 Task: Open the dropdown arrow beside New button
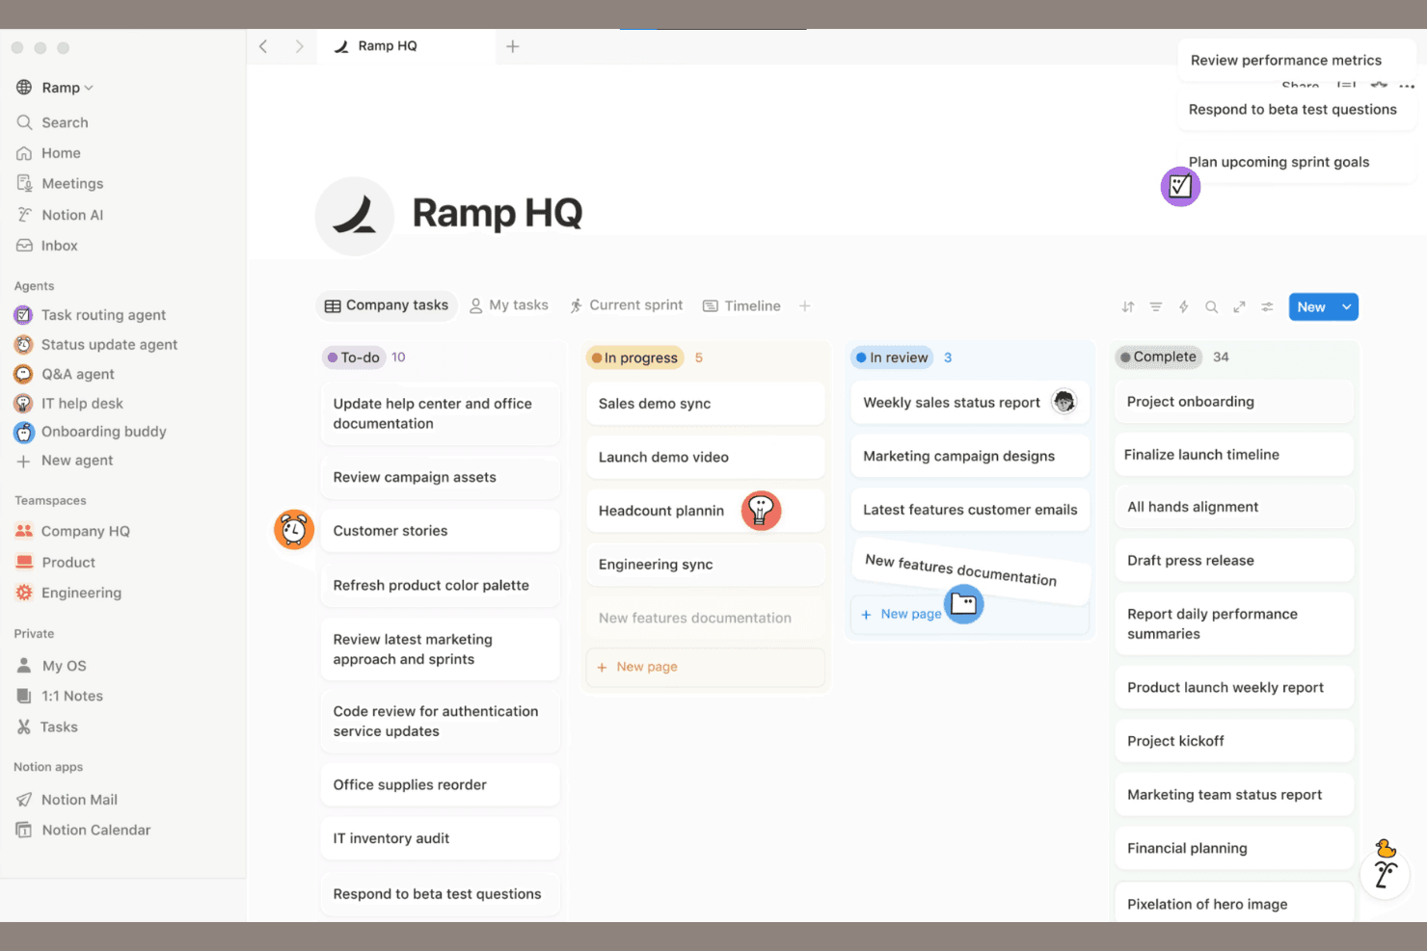(1347, 307)
